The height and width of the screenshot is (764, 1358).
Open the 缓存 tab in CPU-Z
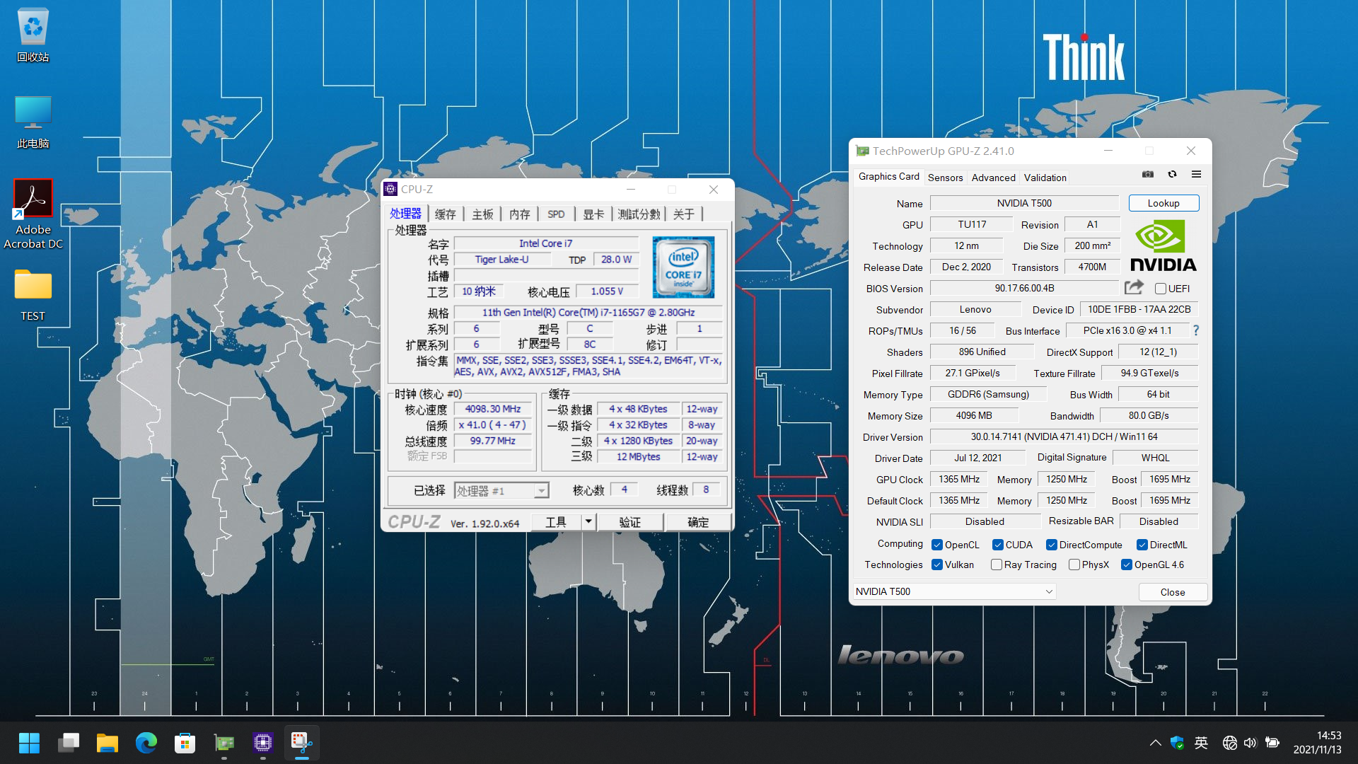point(446,214)
